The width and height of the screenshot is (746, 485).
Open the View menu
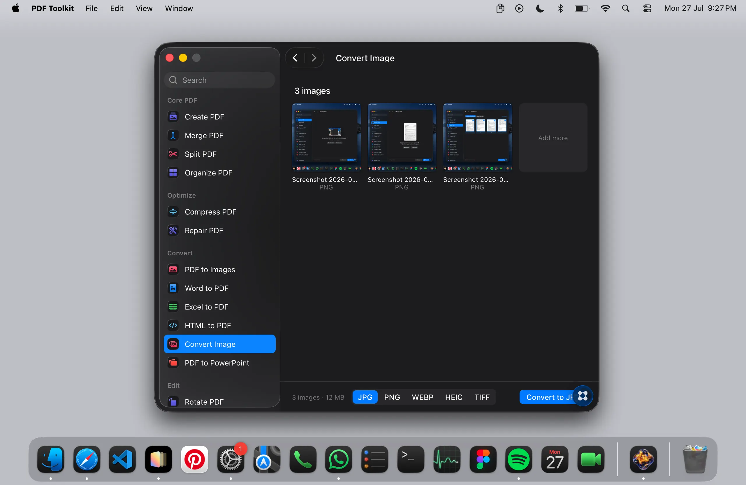144,8
